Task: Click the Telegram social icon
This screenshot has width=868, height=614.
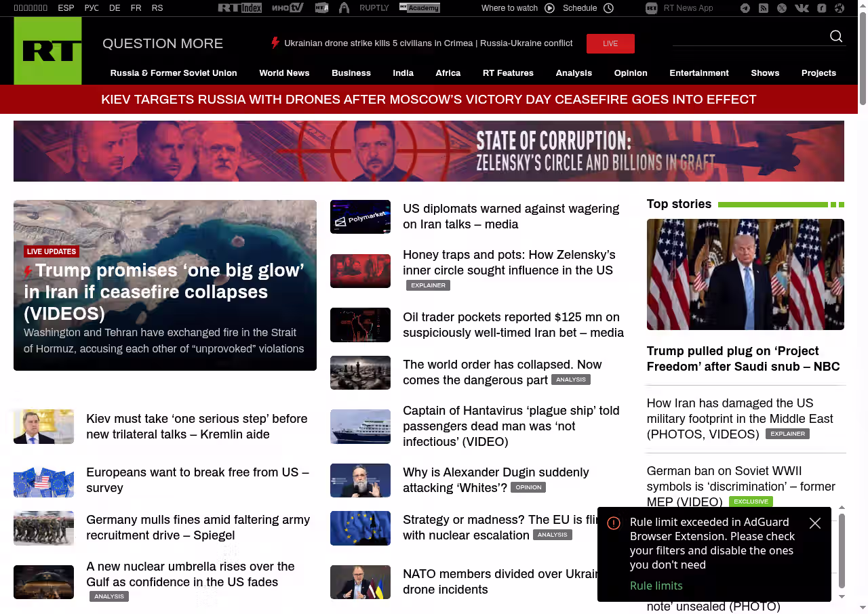Action: pyautogui.click(x=745, y=8)
